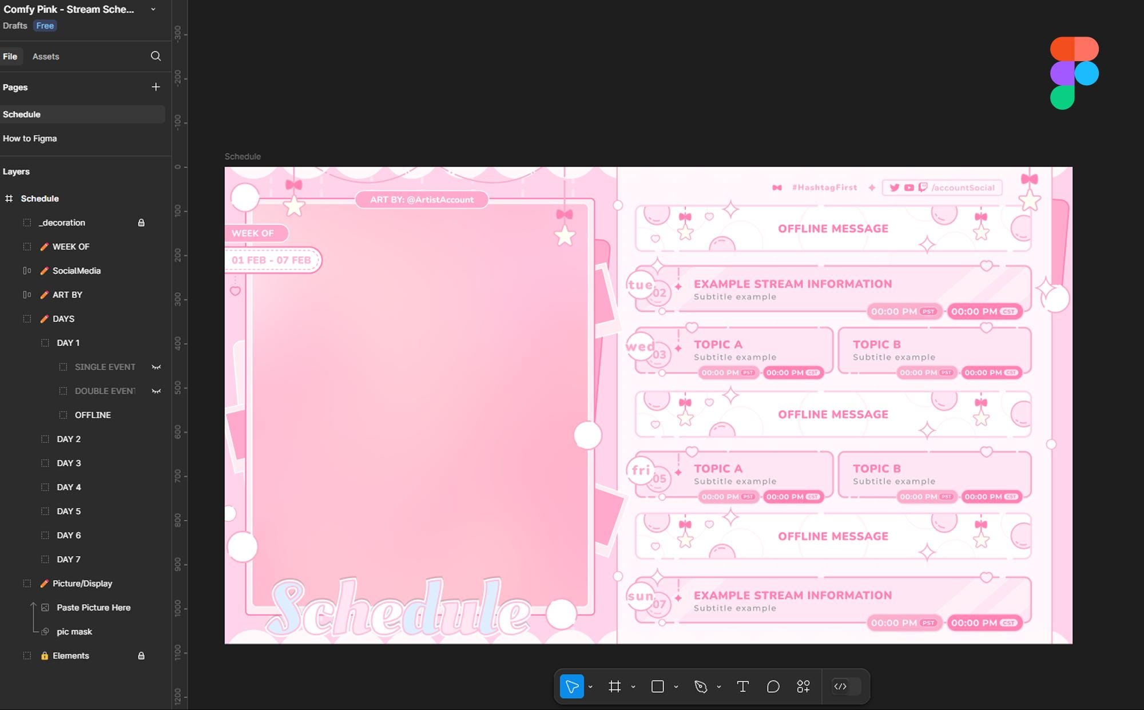Open the shape tools dropdown
Image resolution: width=1144 pixels, height=710 pixels.
point(676,687)
